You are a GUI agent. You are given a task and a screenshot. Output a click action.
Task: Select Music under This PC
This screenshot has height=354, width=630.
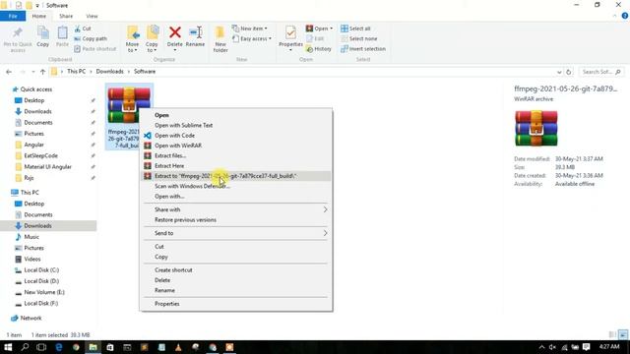click(31, 237)
